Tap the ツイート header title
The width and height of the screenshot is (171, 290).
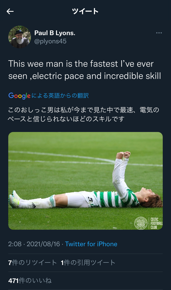pos(85,11)
